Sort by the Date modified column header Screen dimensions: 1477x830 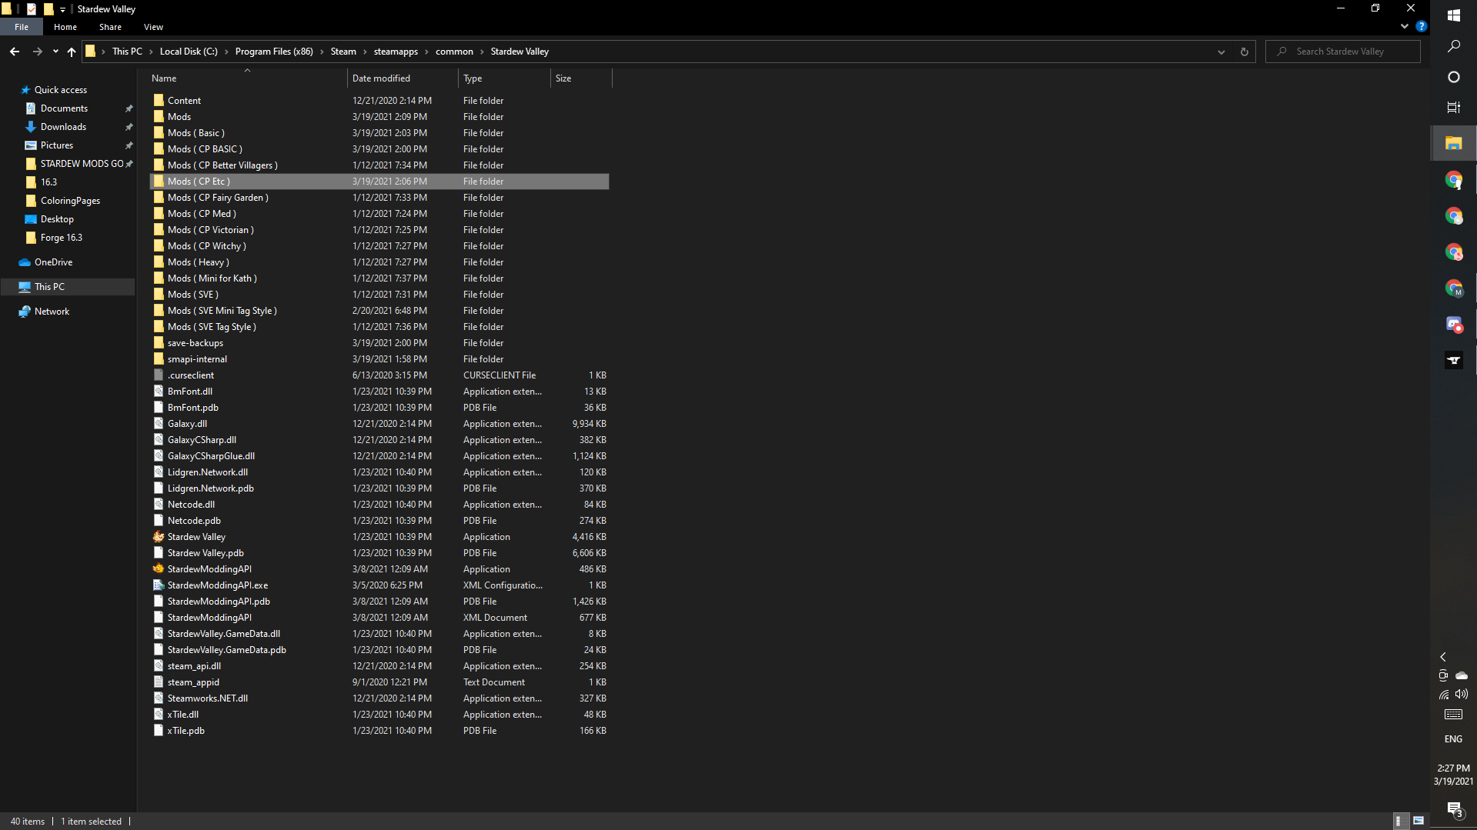381,78
